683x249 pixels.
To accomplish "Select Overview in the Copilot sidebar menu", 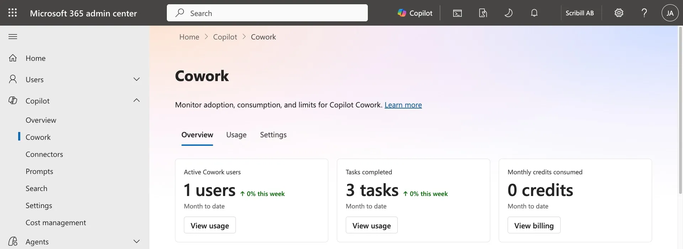I will tap(41, 120).
